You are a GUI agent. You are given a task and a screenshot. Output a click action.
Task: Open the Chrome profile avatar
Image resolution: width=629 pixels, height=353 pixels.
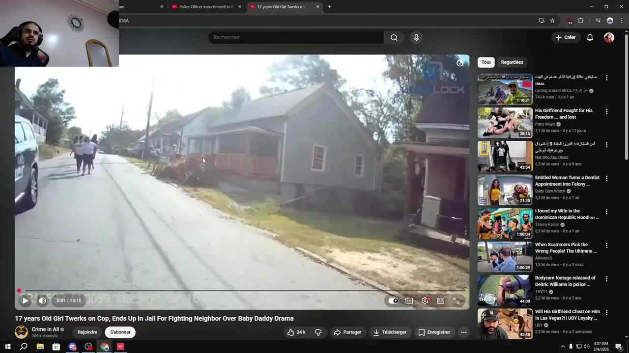(610, 21)
